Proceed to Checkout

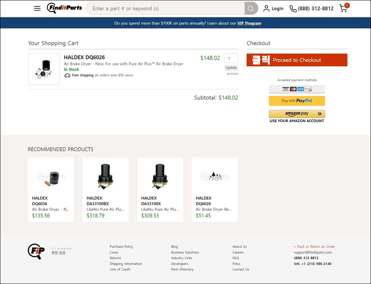point(297,60)
